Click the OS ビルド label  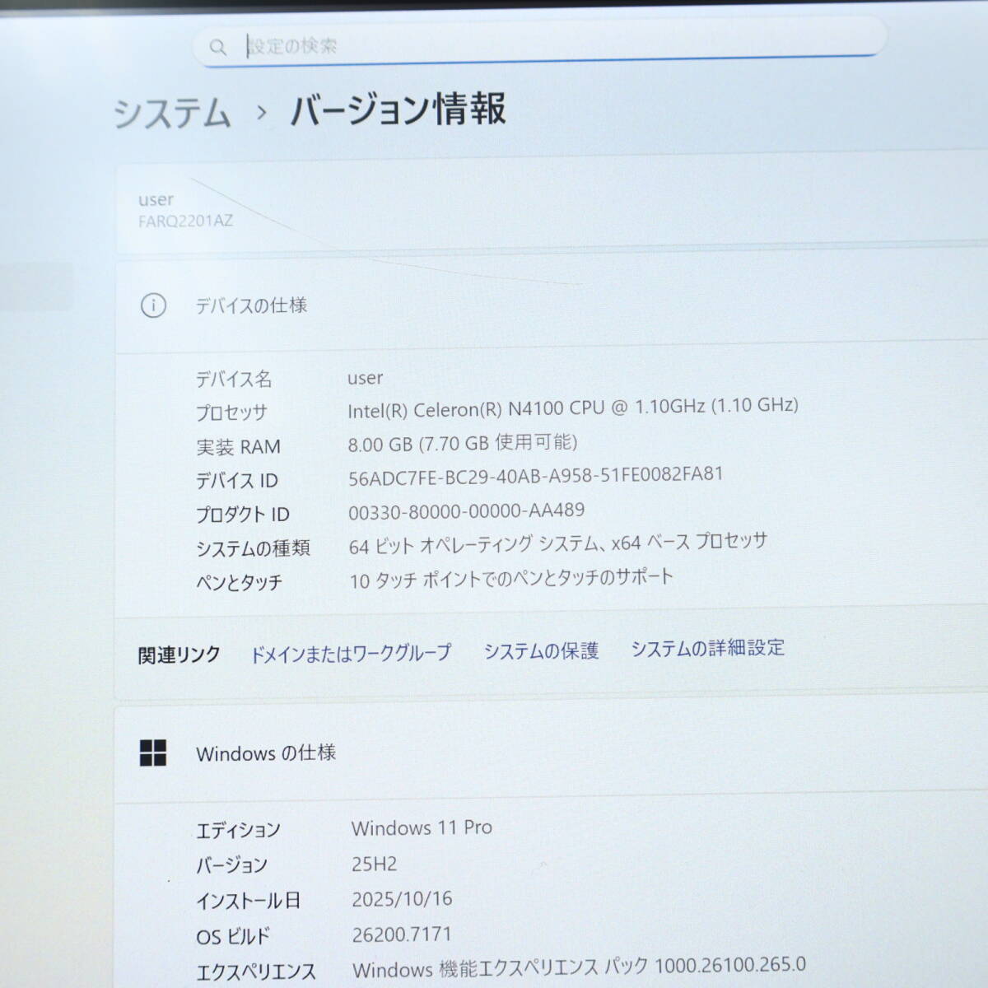click(233, 937)
